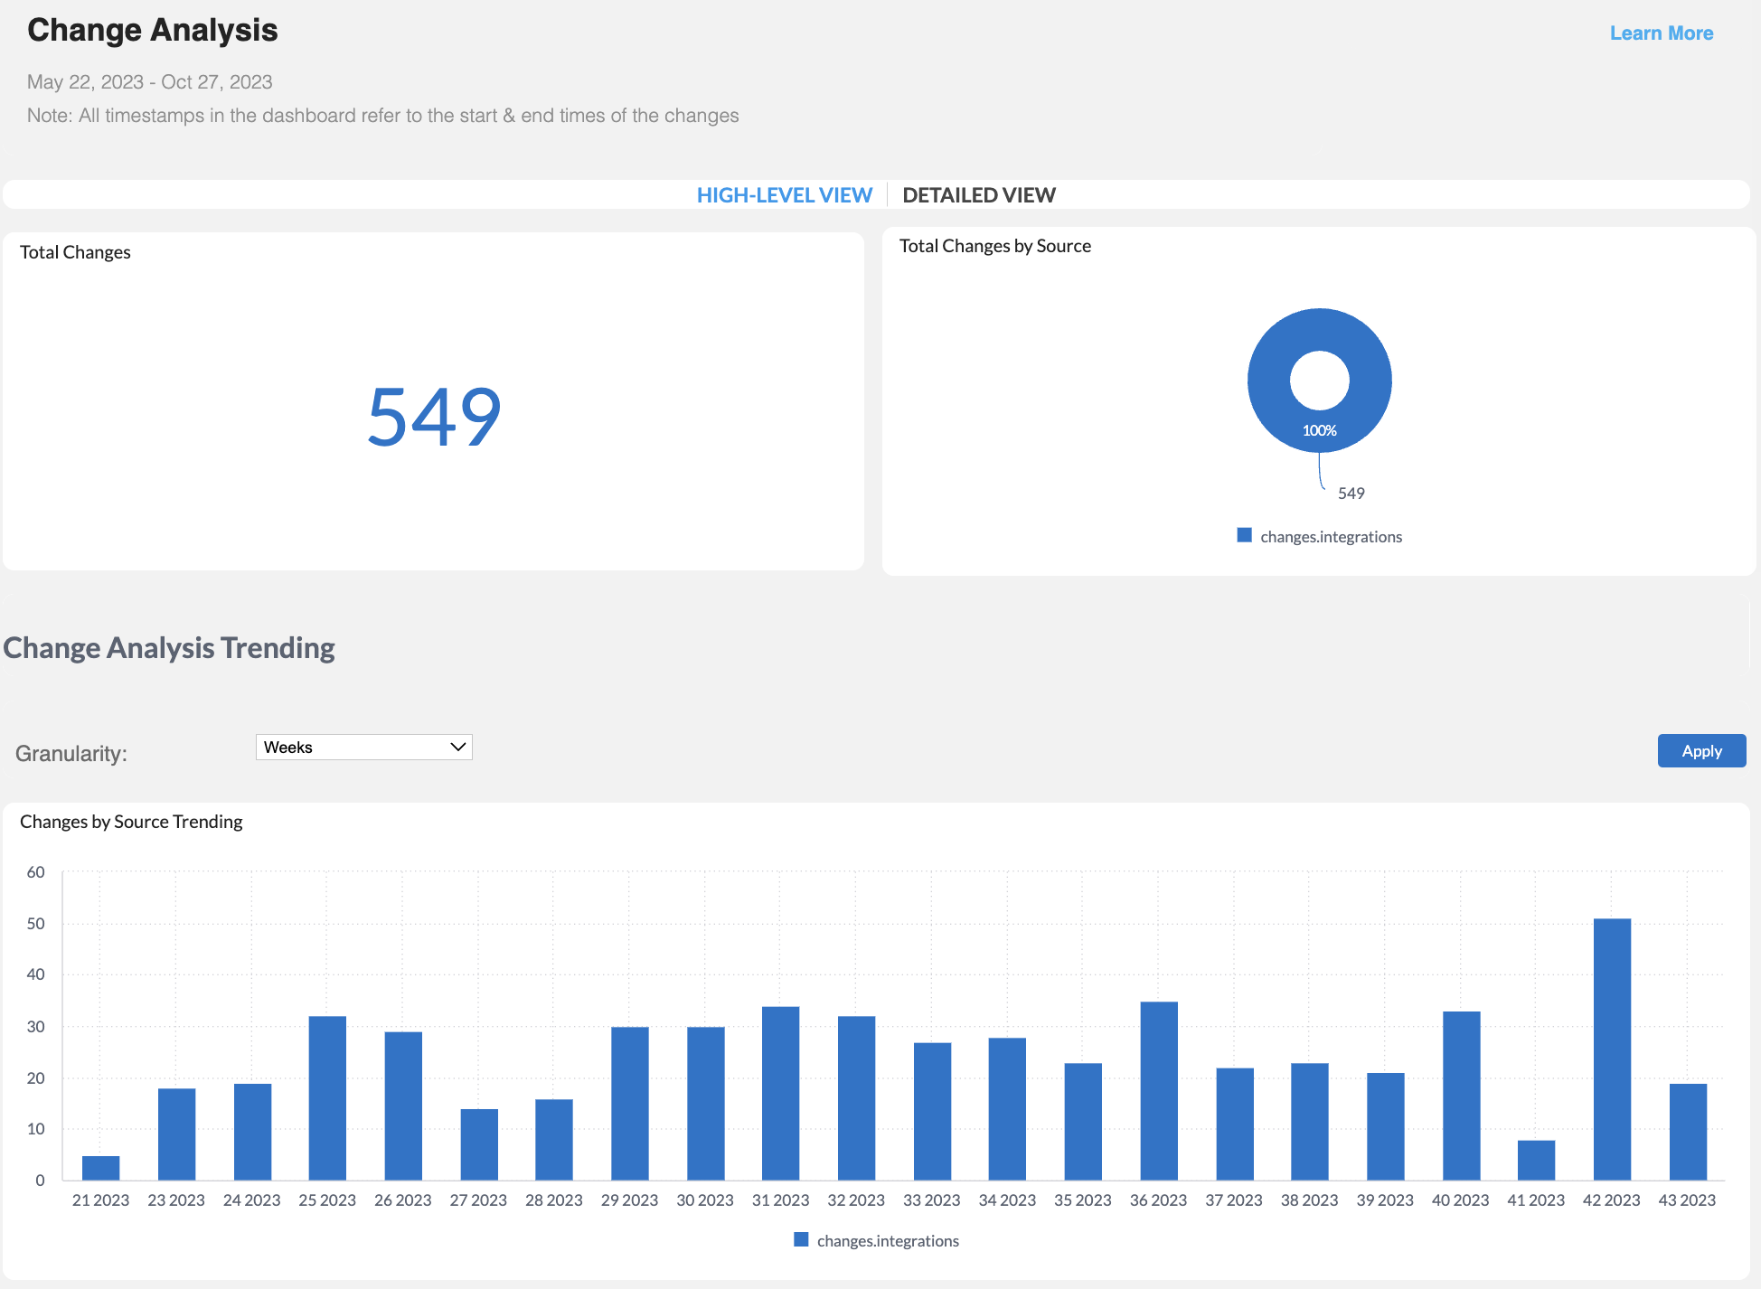Open the Granularity Weeks dropdown
Image resolution: width=1761 pixels, height=1289 pixels.
coord(363,748)
